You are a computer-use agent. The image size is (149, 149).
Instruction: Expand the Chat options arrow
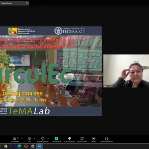tap(34, 138)
